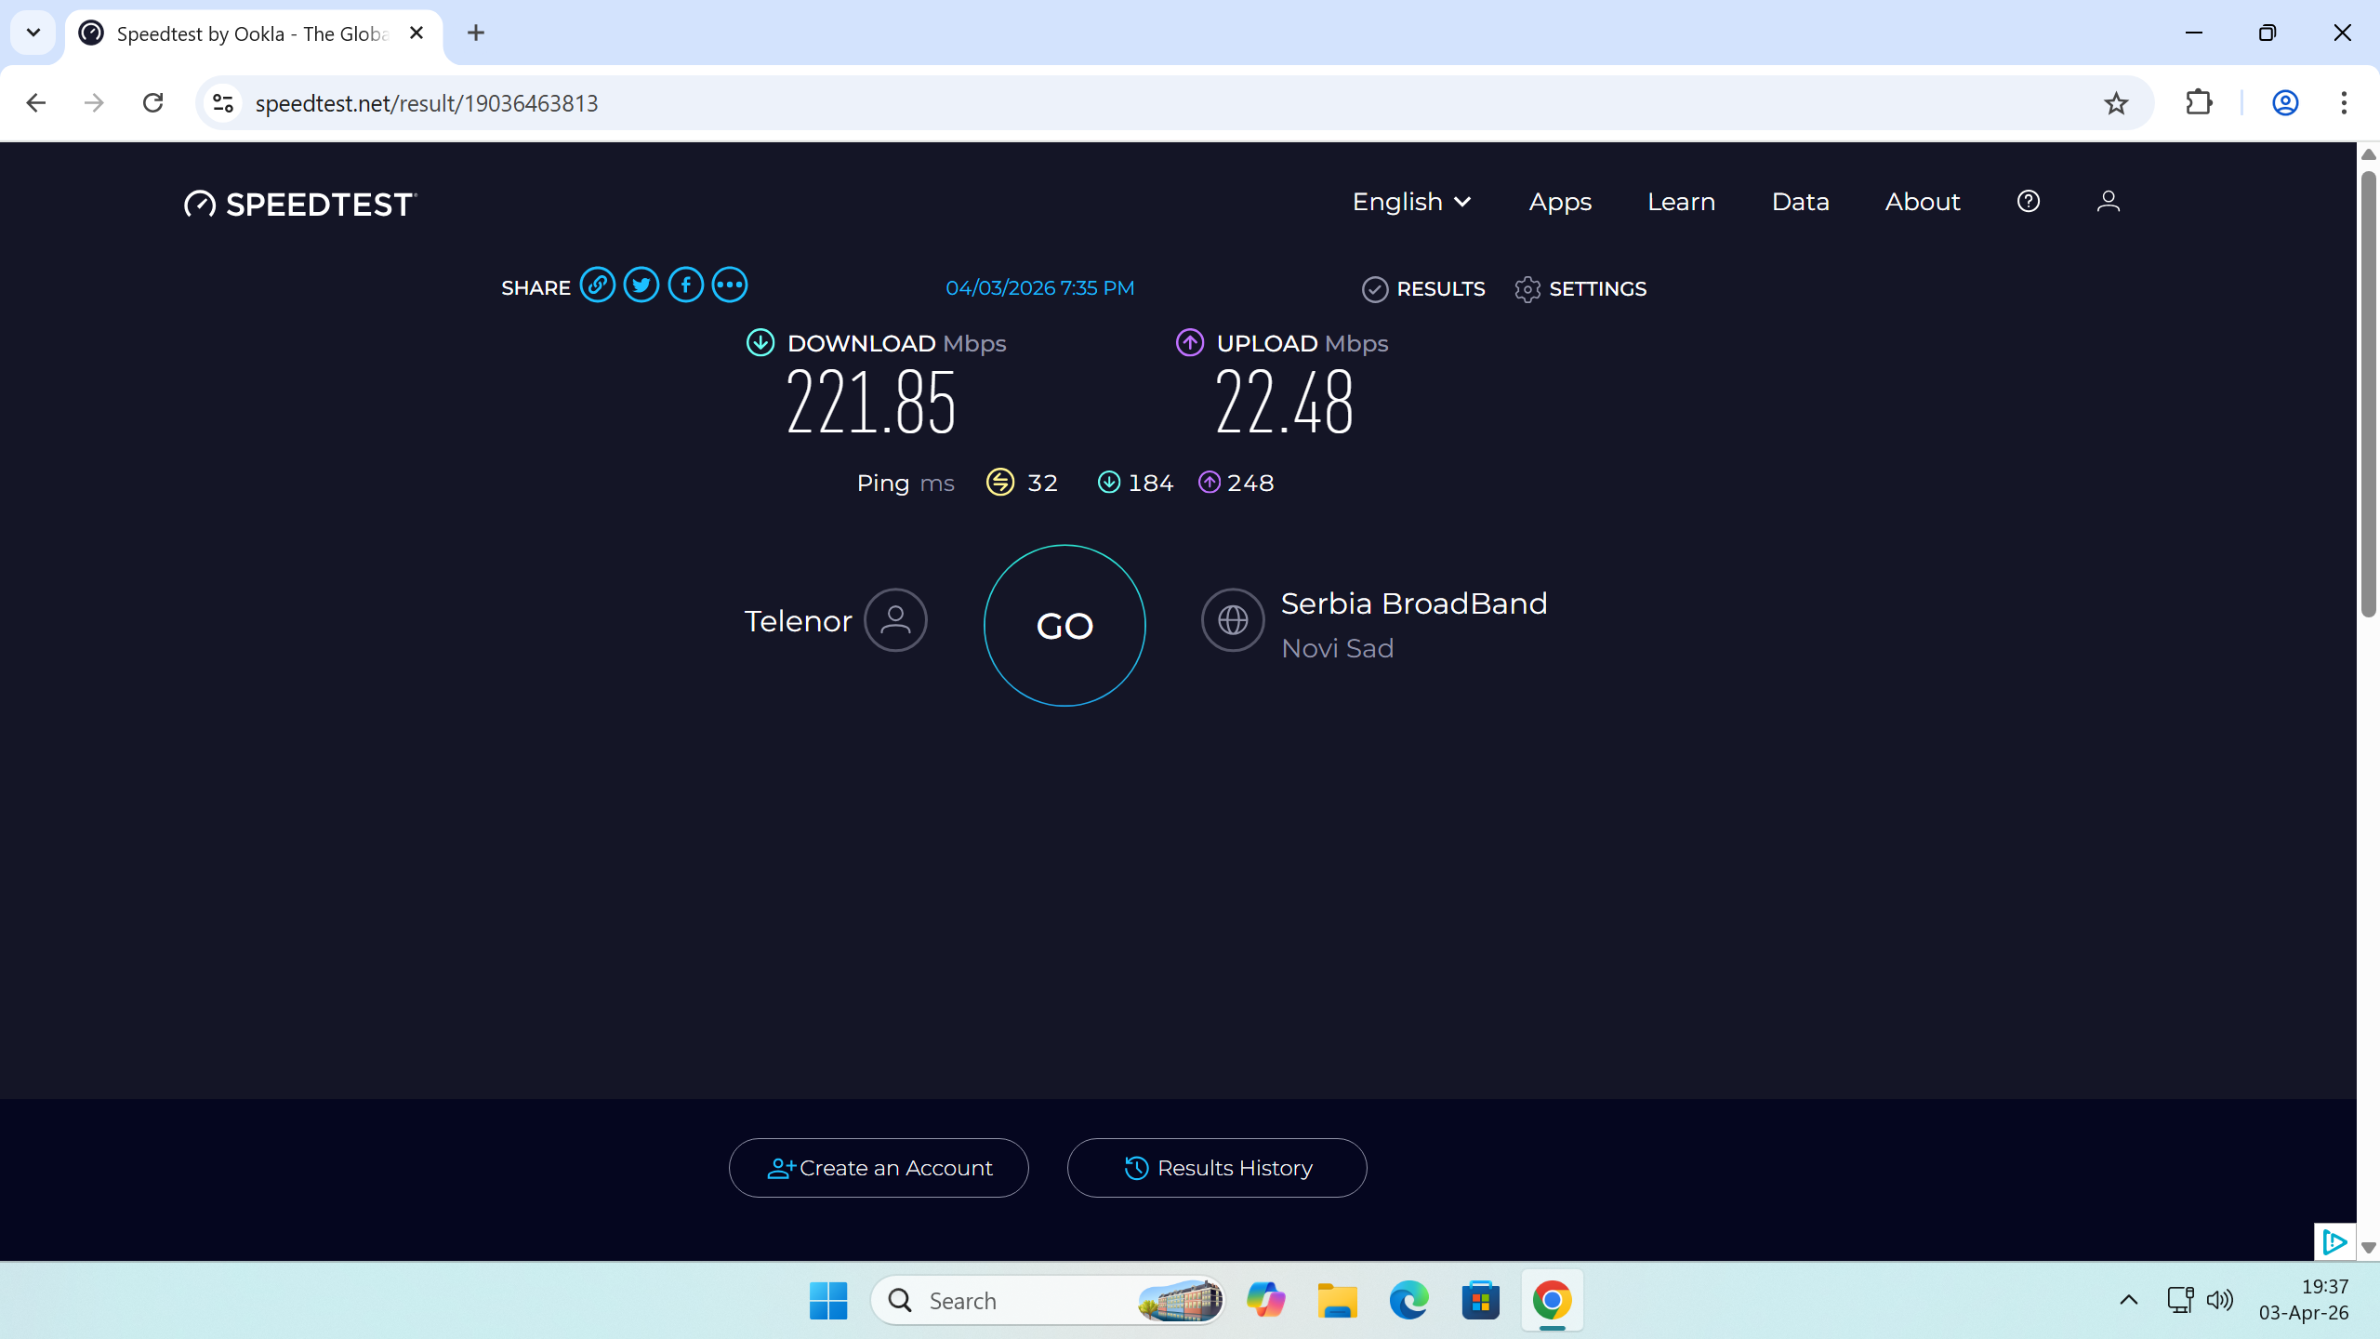
Task: Click Create an Account button
Action: pyautogui.click(x=879, y=1168)
